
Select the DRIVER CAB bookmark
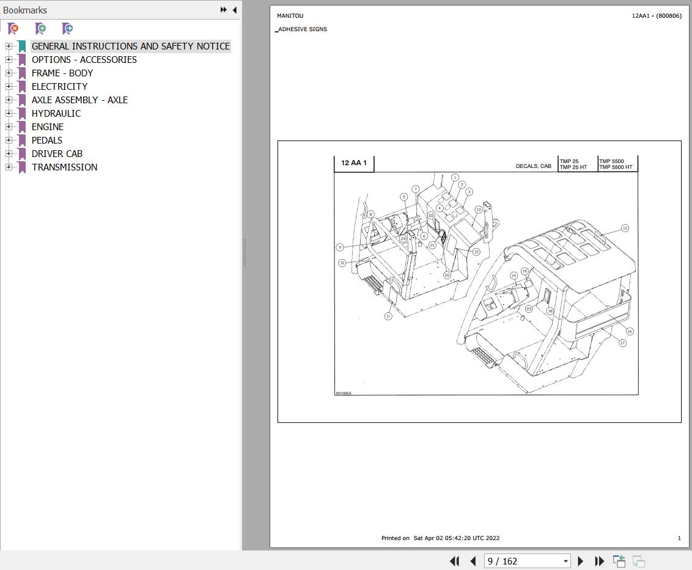tap(57, 153)
